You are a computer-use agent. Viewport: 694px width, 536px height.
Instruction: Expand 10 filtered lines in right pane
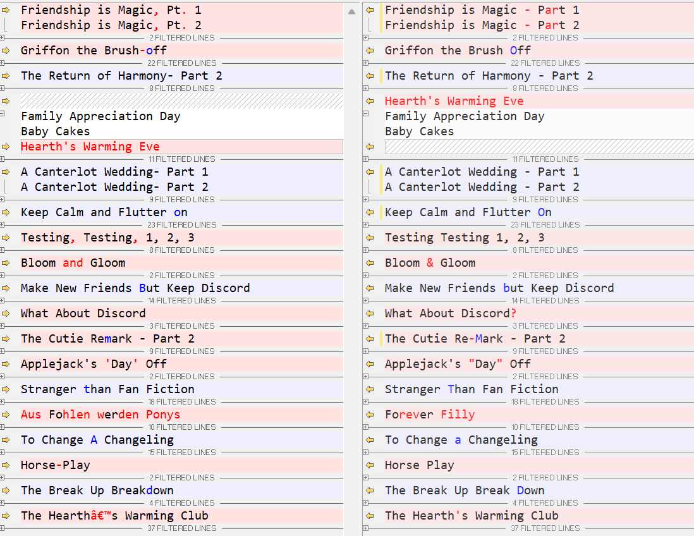(365, 427)
